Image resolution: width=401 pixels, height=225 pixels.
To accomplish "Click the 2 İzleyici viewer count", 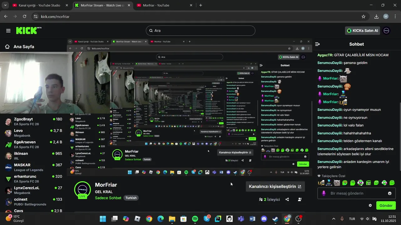I will pyautogui.click(x=269, y=199).
